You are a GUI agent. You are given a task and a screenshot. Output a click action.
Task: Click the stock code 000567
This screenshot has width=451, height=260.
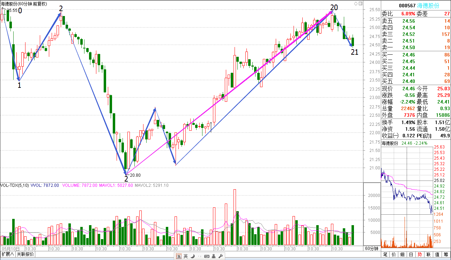pyautogui.click(x=407, y=6)
